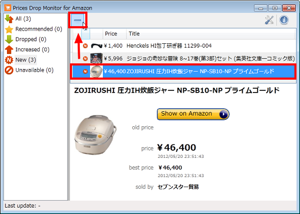Select the ジョジョの奇妙な冒険 row title
Image resolution: width=300 pixels, height=214 pixels.
pos(211,58)
